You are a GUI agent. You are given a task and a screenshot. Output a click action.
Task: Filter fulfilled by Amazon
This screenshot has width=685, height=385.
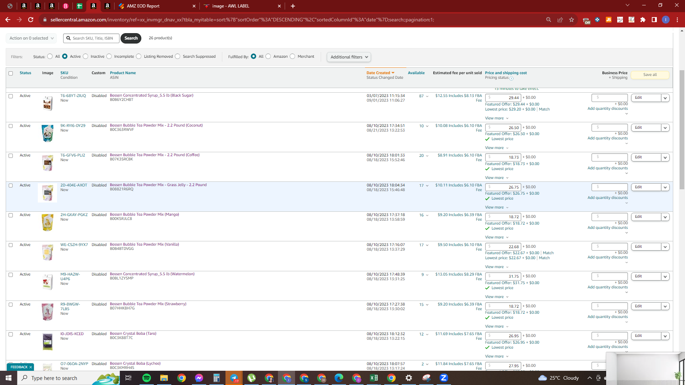click(268, 56)
